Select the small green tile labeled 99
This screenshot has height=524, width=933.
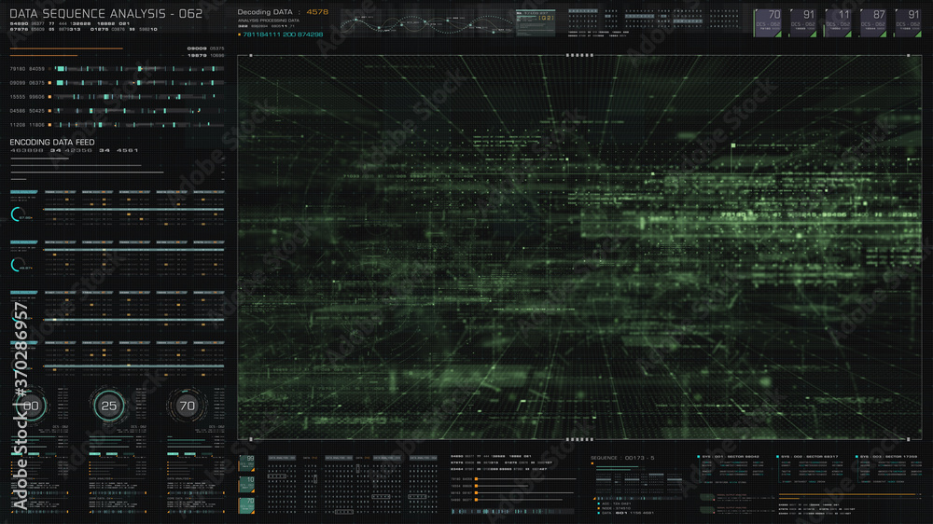pyautogui.click(x=246, y=462)
